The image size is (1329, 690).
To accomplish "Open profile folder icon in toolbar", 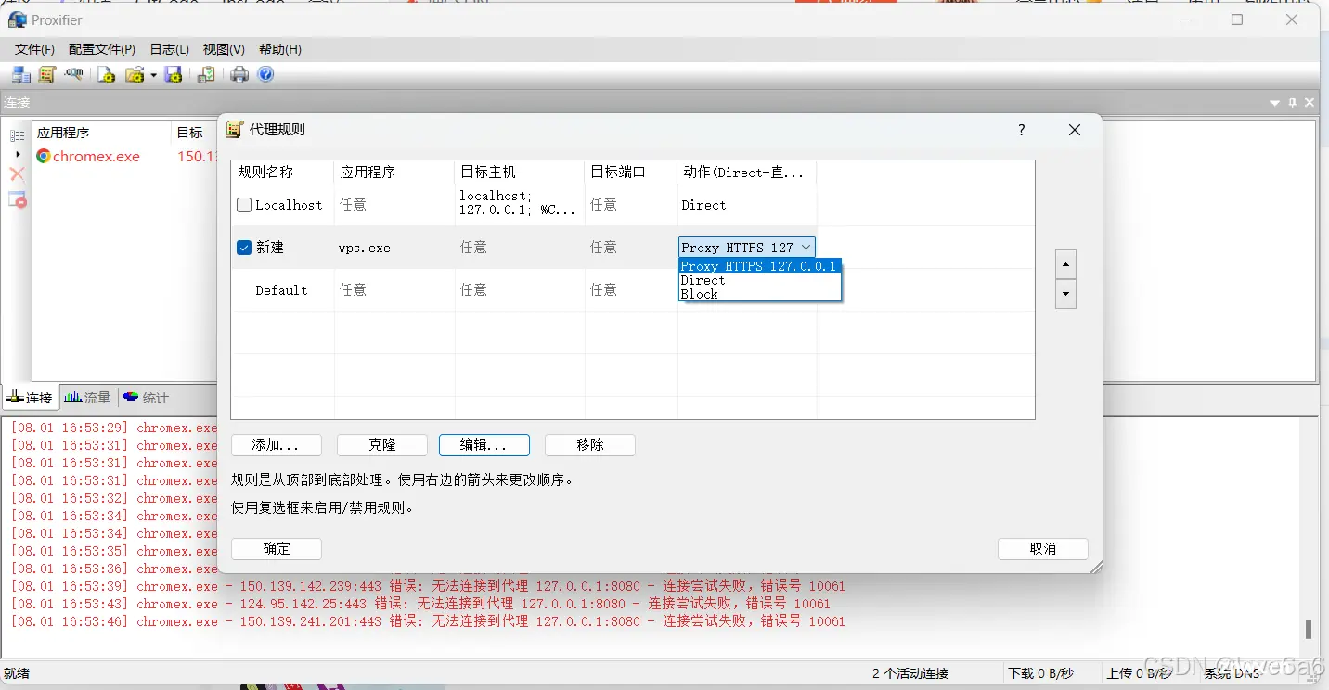I will click(135, 75).
